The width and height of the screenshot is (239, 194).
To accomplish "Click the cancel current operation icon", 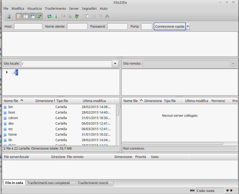I will 63,16.
